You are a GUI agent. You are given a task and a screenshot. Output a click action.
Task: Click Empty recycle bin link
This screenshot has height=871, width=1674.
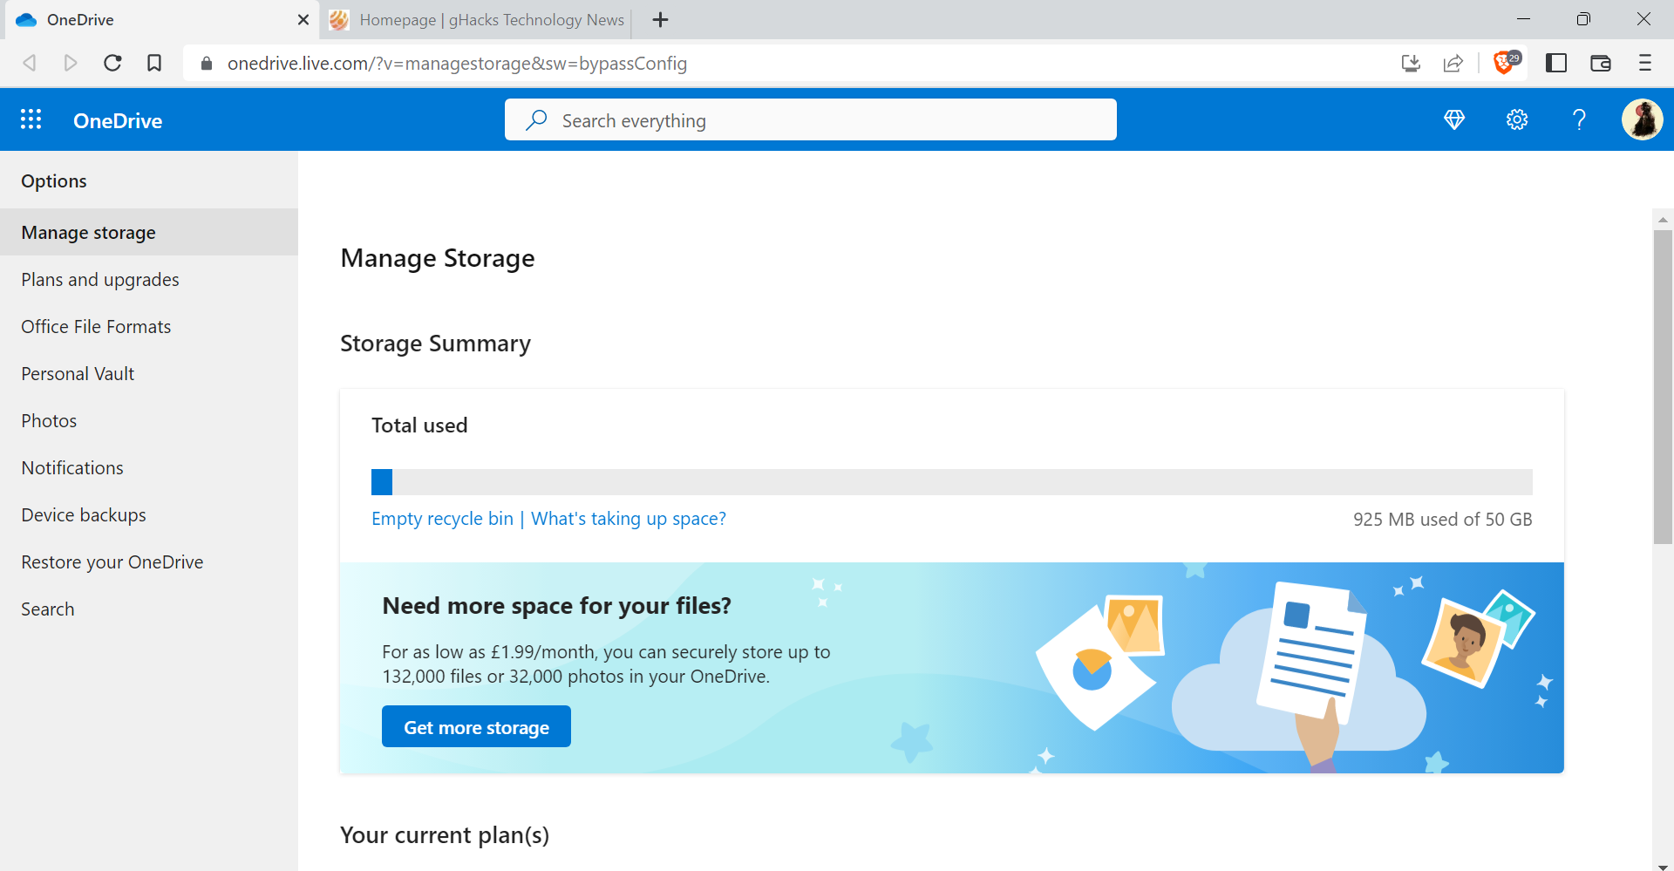click(x=442, y=518)
